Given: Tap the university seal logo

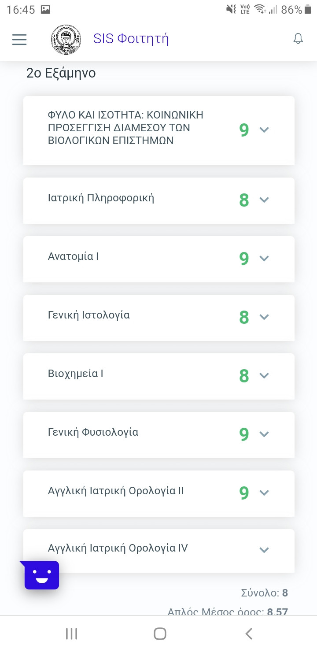Looking at the screenshot, I should click(x=66, y=40).
